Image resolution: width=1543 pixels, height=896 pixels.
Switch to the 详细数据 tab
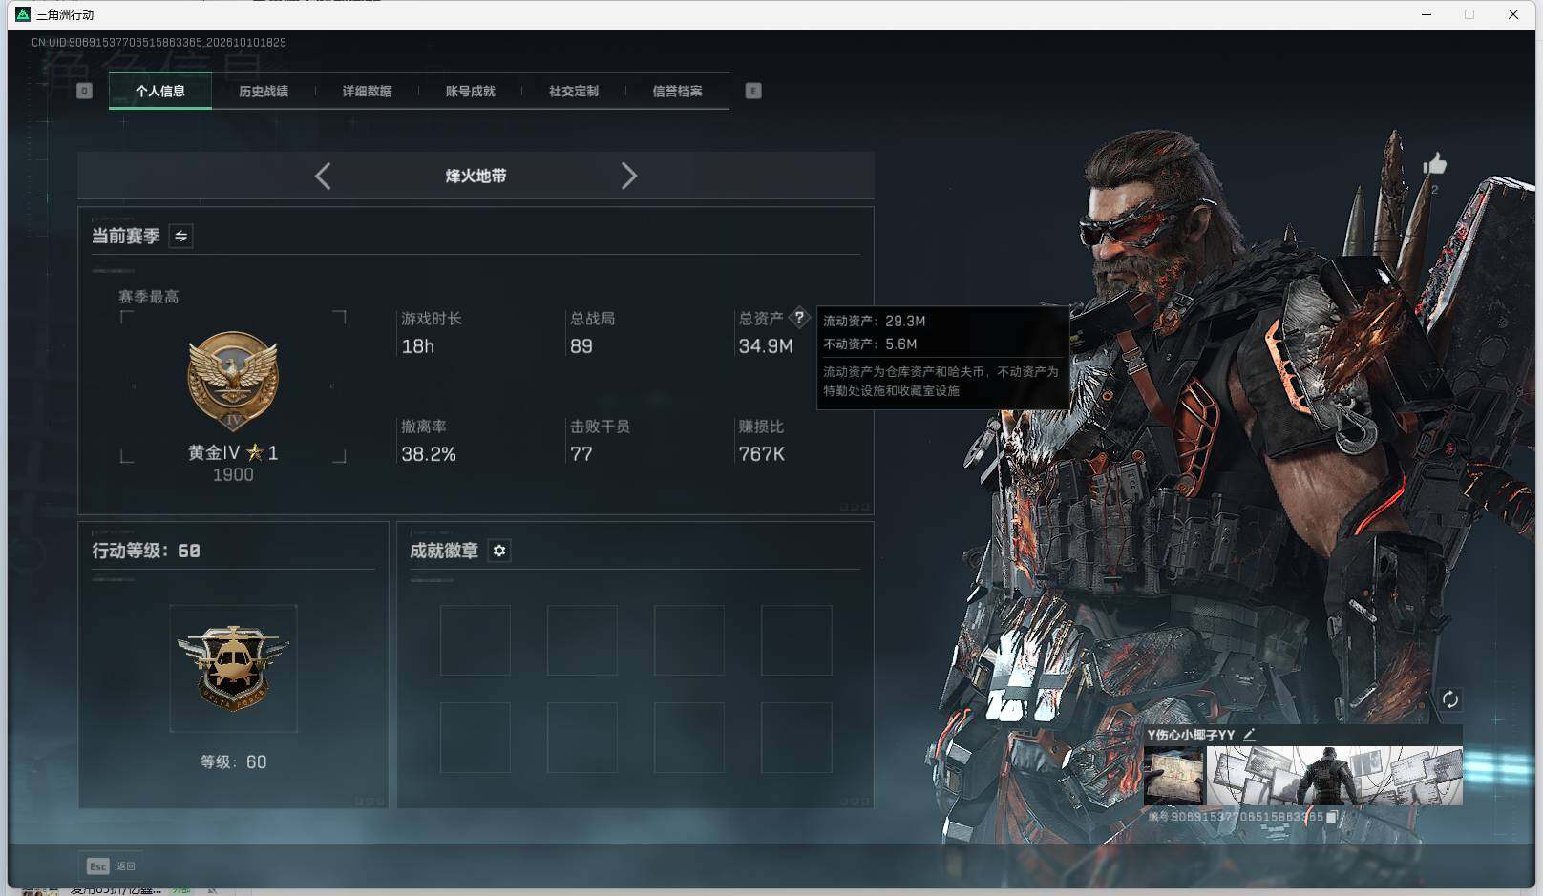(367, 91)
